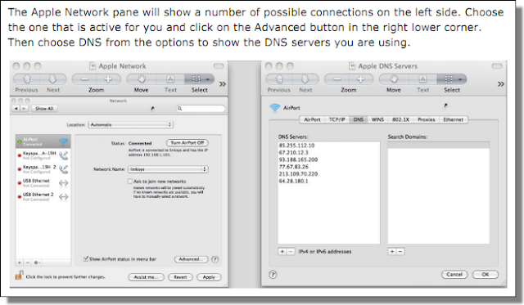Open help in Apple DNS Servers window
Screen dimensions: 524x305
click(273, 274)
